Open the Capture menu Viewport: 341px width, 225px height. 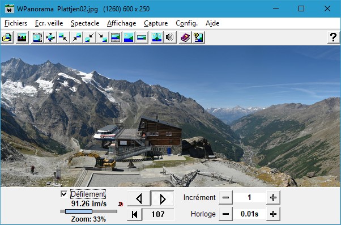pyautogui.click(x=156, y=23)
